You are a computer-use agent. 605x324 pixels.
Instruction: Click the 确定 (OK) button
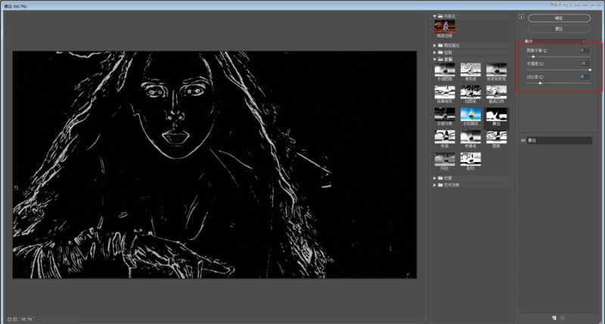558,17
